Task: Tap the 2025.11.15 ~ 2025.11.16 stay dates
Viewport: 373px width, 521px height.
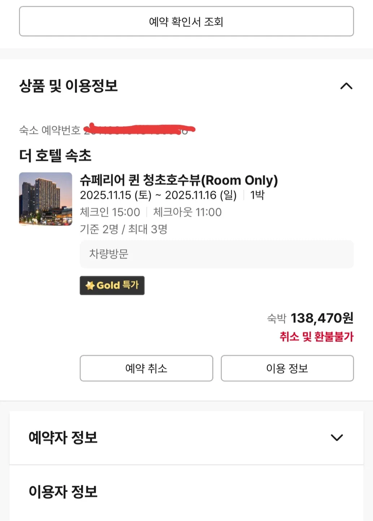Action: click(158, 195)
